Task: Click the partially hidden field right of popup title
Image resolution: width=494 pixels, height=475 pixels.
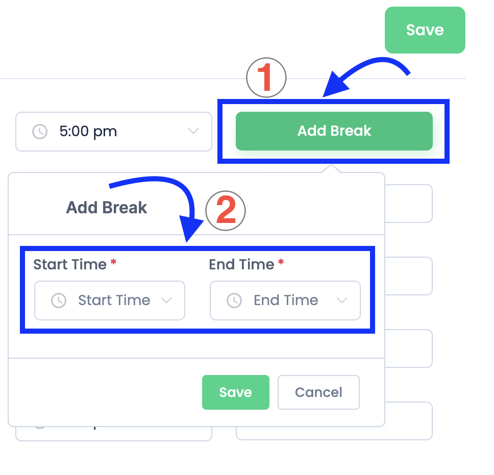Action: 409,204
